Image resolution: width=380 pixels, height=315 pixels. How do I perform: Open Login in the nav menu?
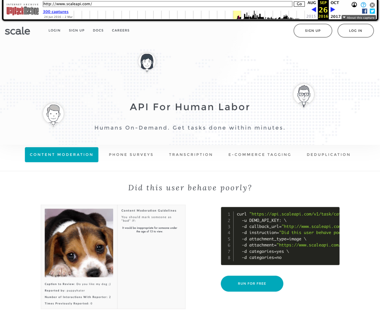tap(54, 30)
